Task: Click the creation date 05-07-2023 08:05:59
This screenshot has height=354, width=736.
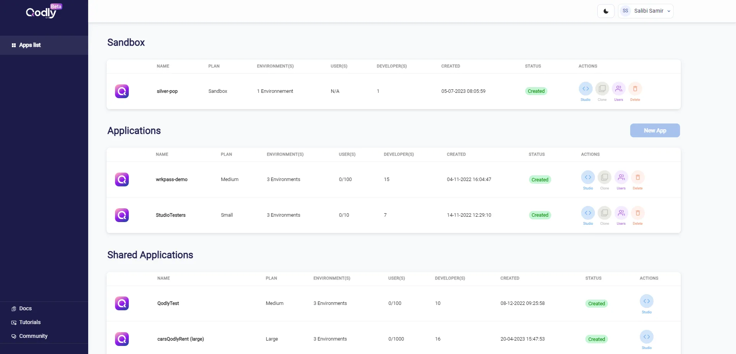Action: point(463,91)
